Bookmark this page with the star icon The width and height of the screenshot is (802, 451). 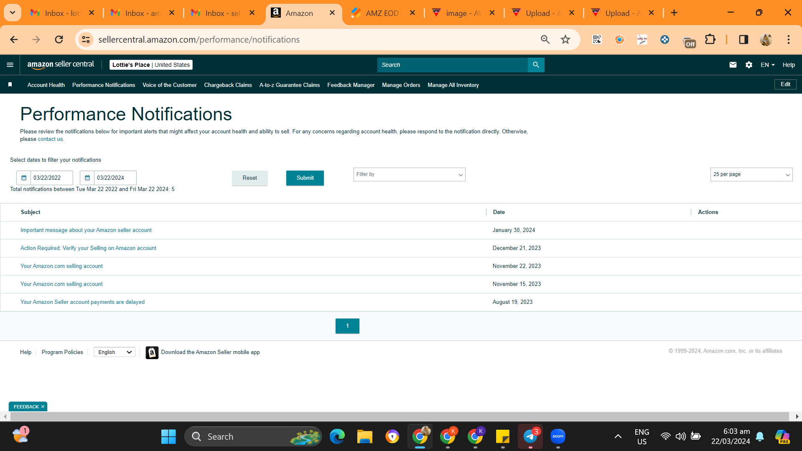pyautogui.click(x=565, y=39)
